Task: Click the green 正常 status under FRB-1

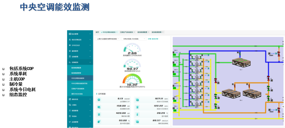Action: pos(175,110)
